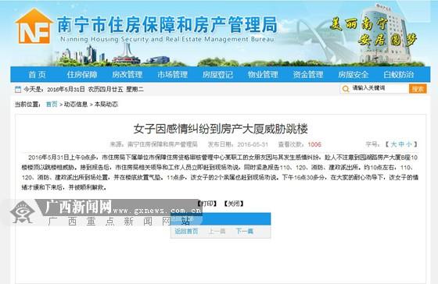Click the magnifier icon in search box
438x284 pixels.
[x=346, y=89]
